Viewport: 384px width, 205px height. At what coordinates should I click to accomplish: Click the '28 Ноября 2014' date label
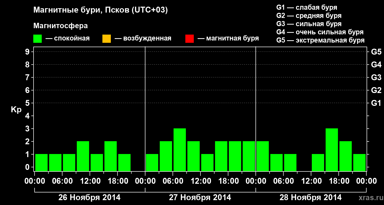(x=311, y=198)
